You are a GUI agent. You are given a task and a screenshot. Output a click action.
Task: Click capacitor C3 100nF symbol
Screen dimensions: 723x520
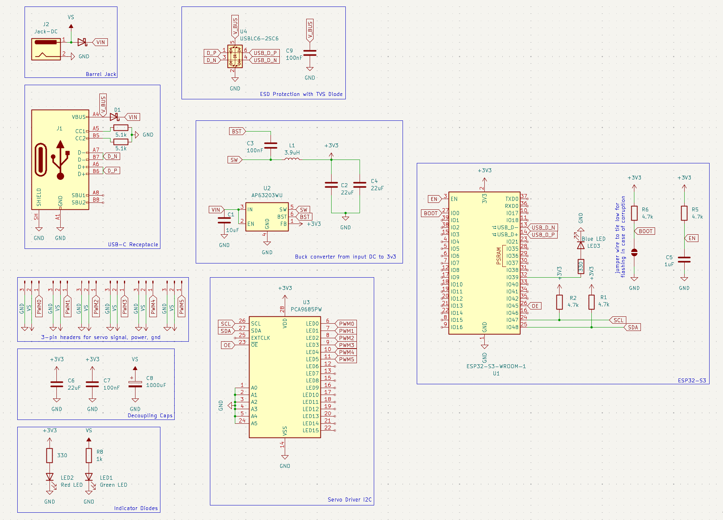(x=271, y=145)
